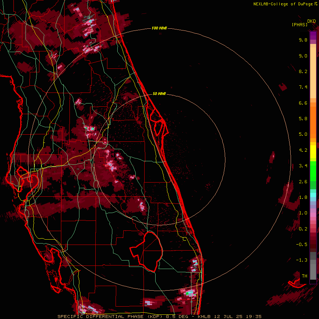Click the [PHAS] units label

point(300,25)
